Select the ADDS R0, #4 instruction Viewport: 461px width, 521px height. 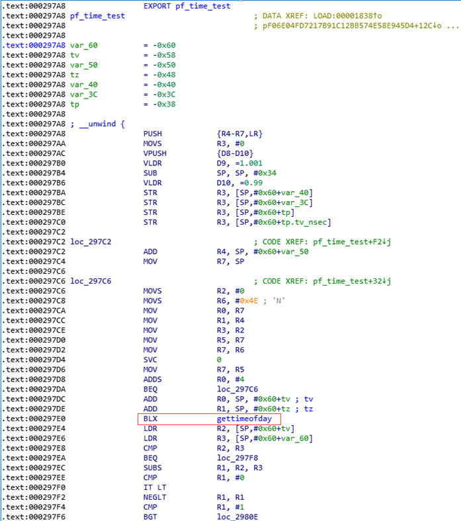(x=194, y=380)
